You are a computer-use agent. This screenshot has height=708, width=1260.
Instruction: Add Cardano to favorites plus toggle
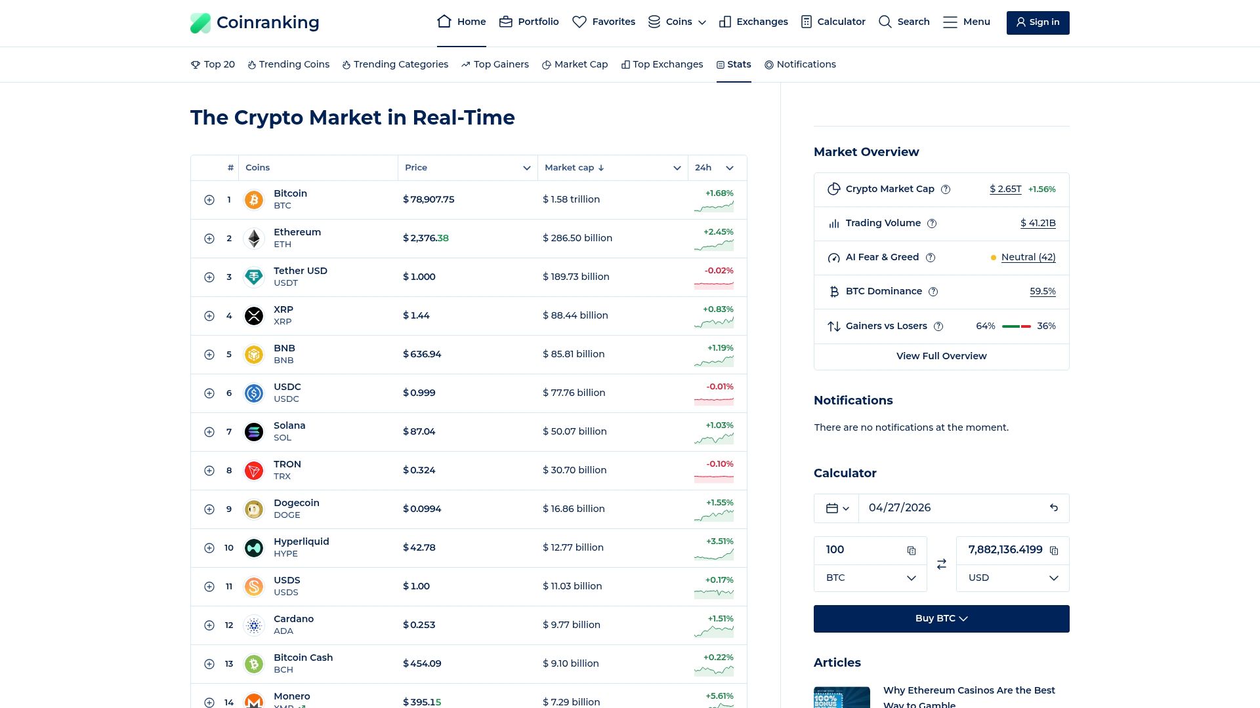(x=209, y=625)
